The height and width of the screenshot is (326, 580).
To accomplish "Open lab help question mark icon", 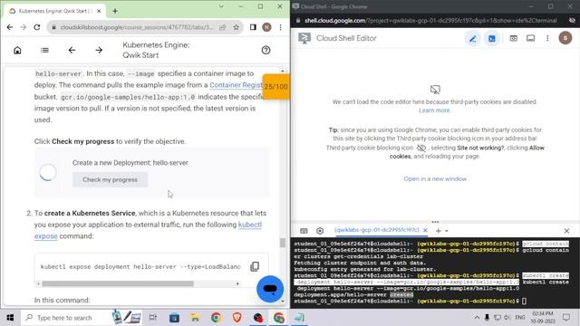I will pyautogui.click(x=266, y=51).
